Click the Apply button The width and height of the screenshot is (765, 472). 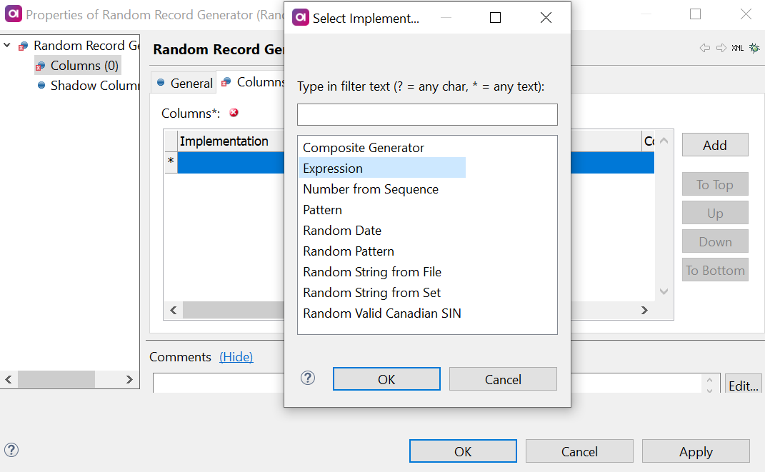[695, 451]
